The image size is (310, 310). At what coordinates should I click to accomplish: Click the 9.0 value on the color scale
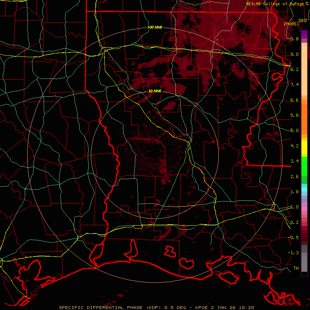[x=294, y=54]
